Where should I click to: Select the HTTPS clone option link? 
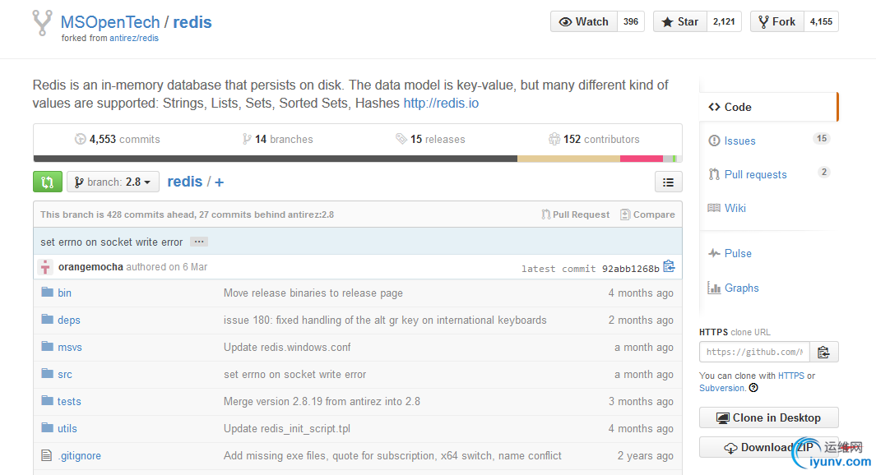(x=791, y=376)
